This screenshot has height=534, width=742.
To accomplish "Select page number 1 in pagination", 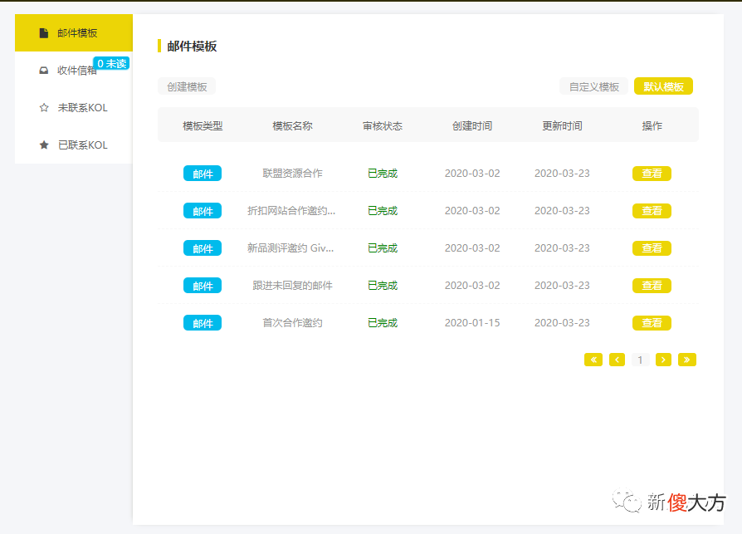I will tap(640, 360).
